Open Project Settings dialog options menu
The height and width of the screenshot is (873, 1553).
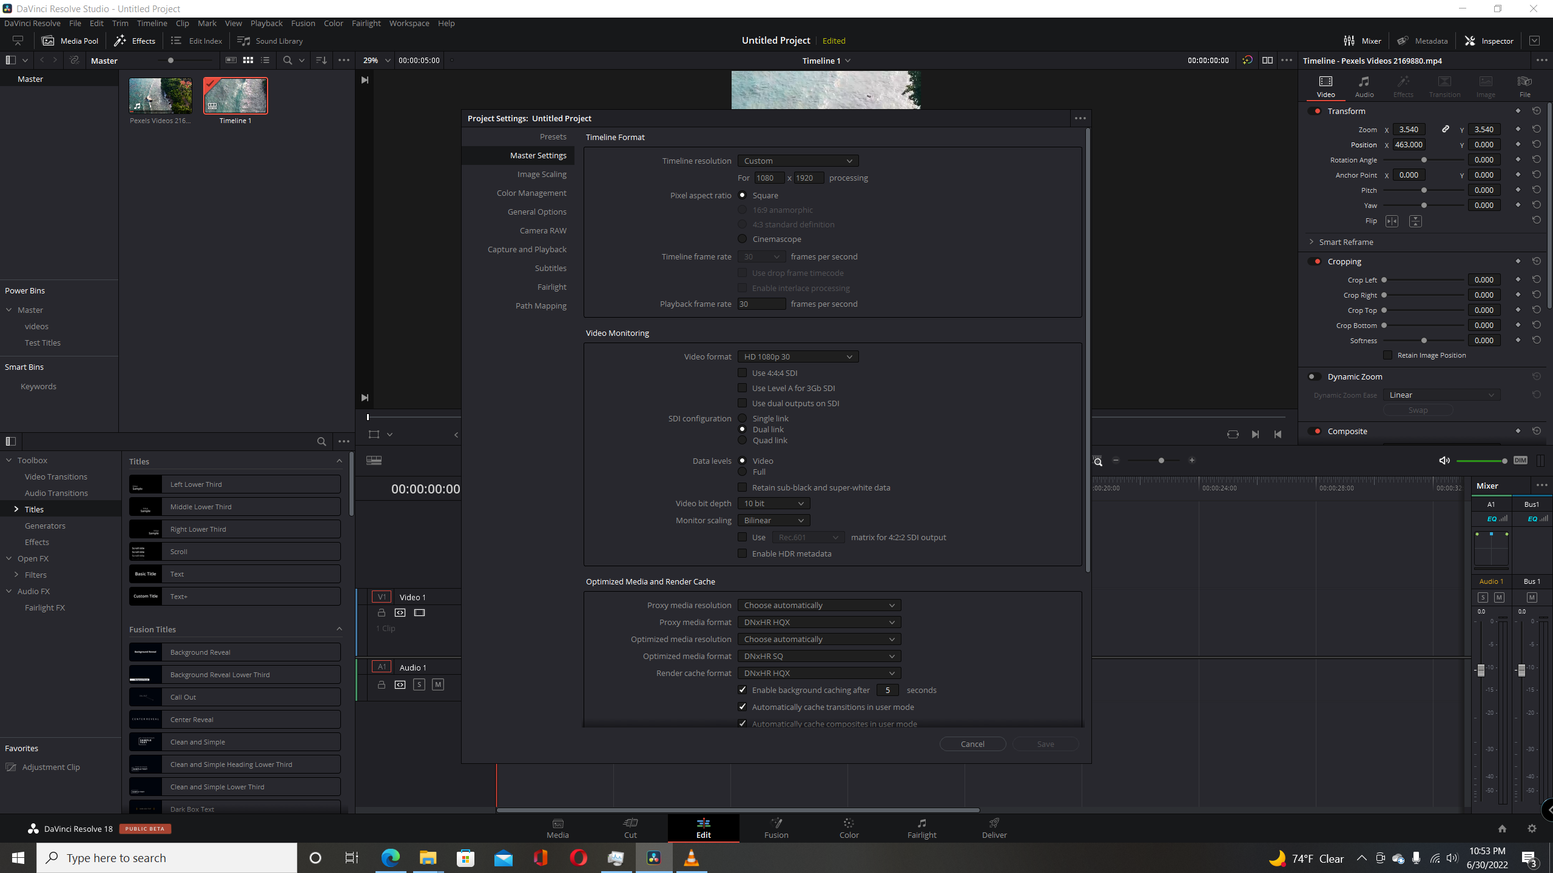click(1080, 118)
